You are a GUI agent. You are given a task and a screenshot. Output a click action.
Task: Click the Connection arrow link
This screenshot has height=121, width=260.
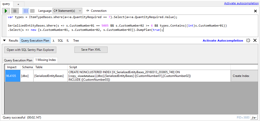(96, 11)
